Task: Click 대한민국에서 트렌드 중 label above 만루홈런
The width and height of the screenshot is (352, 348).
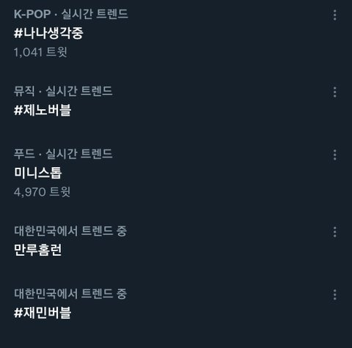Action: tap(70, 231)
